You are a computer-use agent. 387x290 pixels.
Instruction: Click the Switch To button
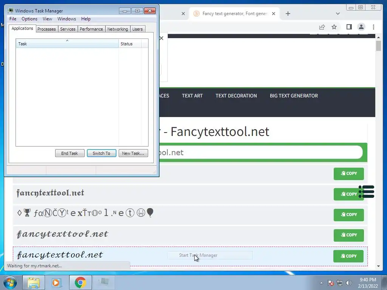101,153
